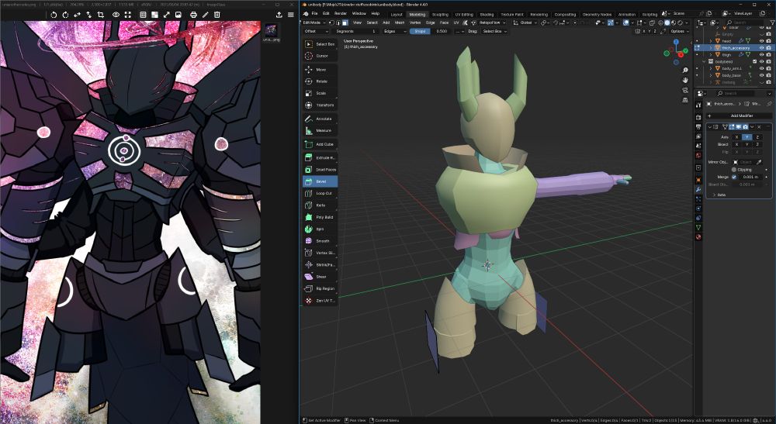776x424 pixels.
Task: Choose the Move tool
Action: pyautogui.click(x=320, y=70)
